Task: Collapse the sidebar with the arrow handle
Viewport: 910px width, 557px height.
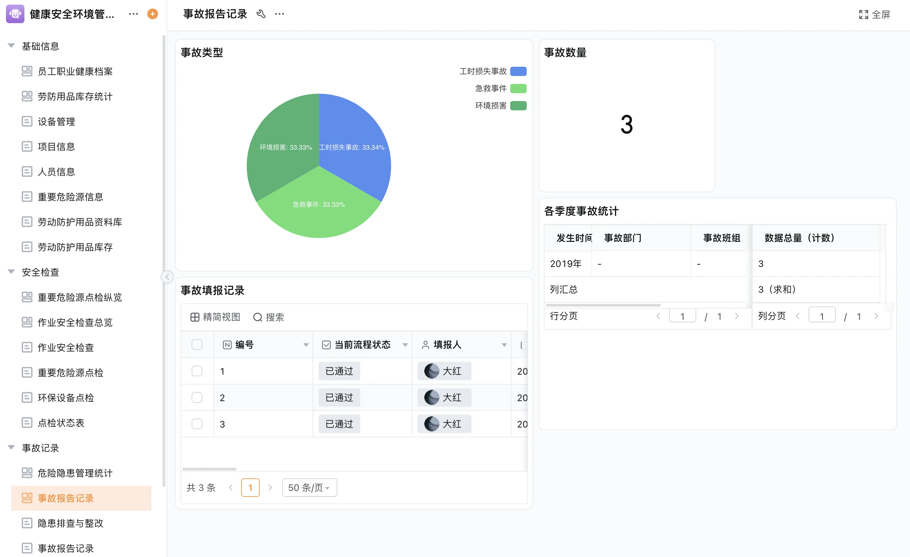Action: [167, 277]
